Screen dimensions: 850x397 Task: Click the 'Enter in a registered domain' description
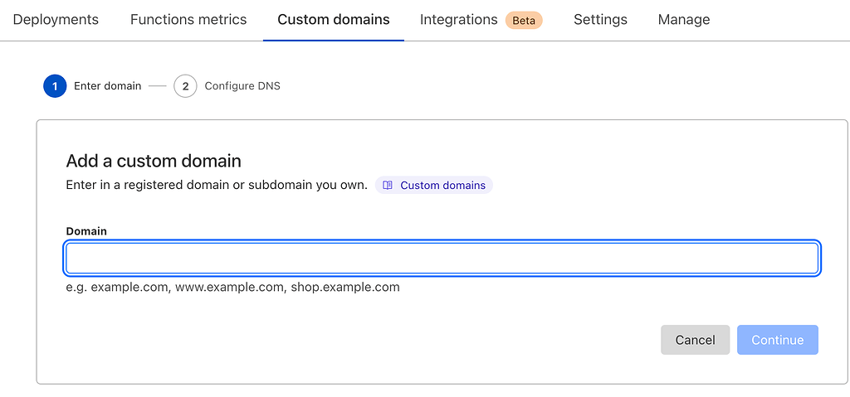(217, 185)
